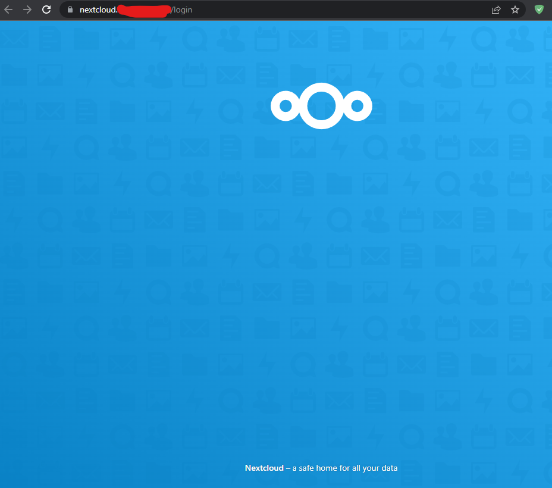This screenshot has height=488, width=552.
Task: Click the browser back arrow
Action: (8, 10)
